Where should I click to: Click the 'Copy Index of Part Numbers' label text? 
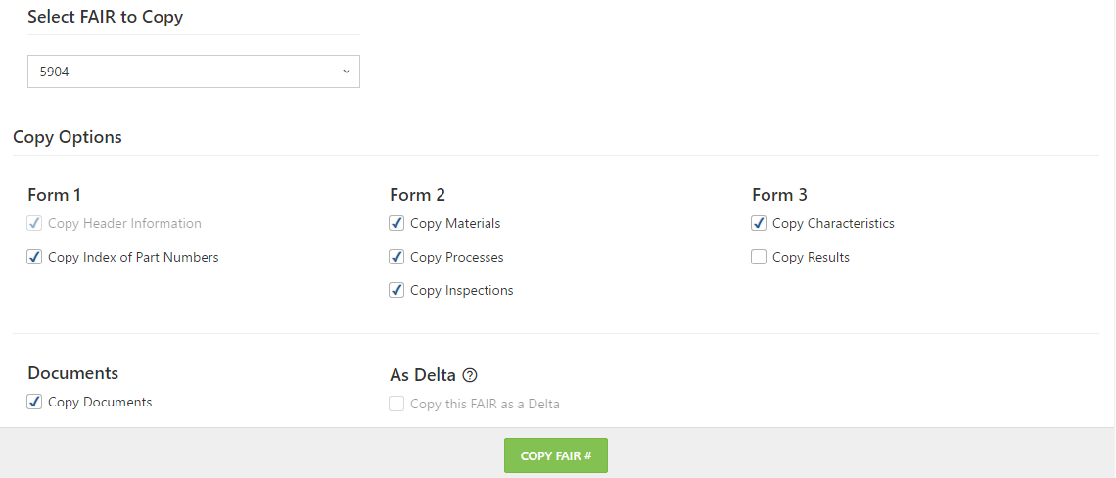click(133, 258)
